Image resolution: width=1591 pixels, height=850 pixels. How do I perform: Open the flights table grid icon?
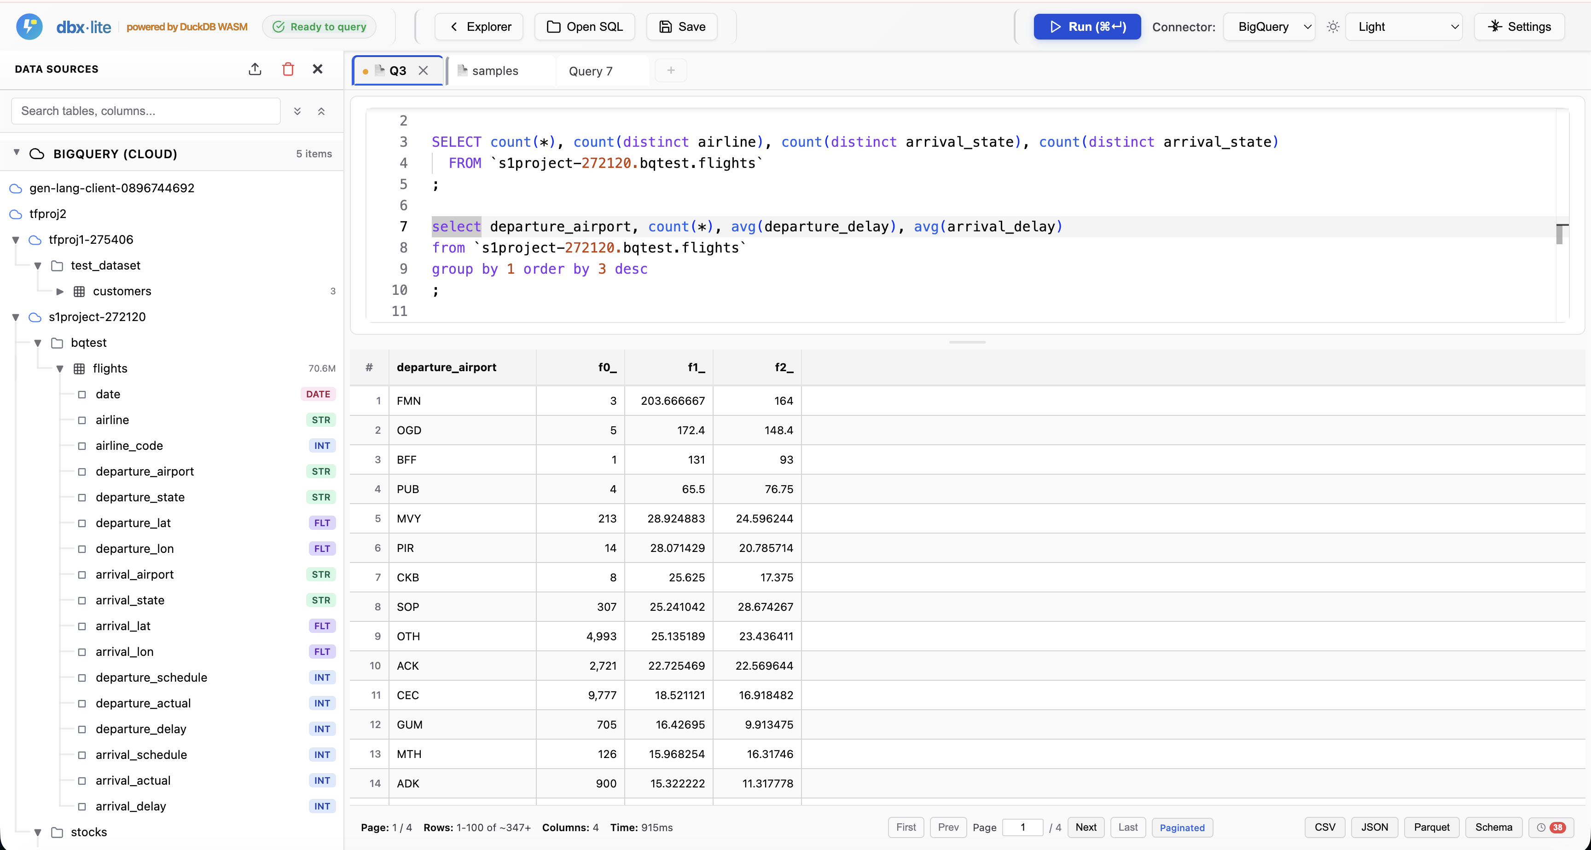(x=79, y=368)
